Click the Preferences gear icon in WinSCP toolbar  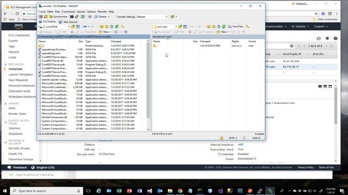[x=90, y=17]
